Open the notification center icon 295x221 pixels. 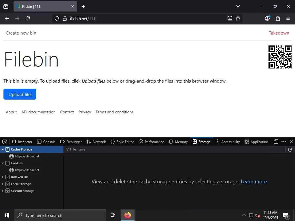click(286, 216)
